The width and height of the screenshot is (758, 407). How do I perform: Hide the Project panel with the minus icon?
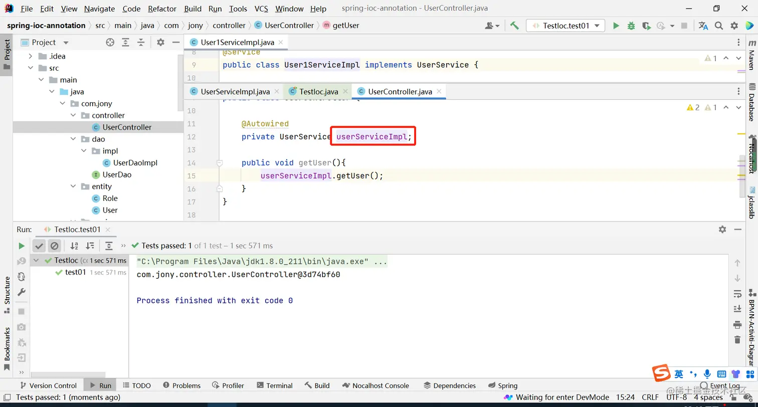pos(176,43)
